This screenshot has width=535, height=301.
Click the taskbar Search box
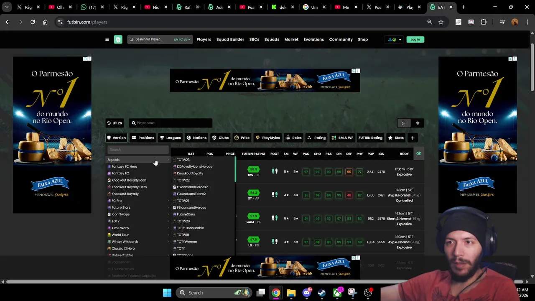(213, 293)
